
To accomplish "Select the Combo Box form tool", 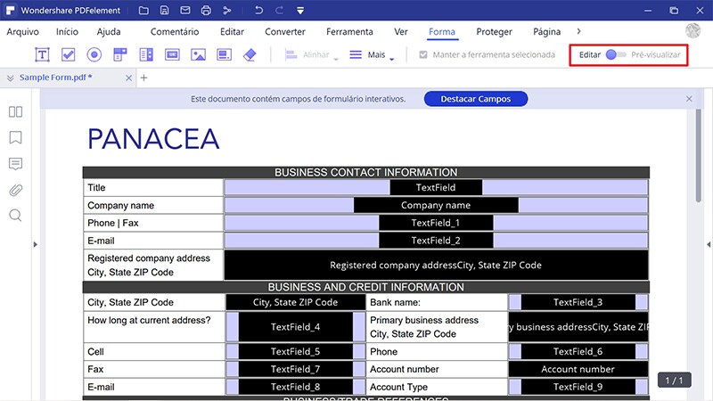I will point(120,54).
